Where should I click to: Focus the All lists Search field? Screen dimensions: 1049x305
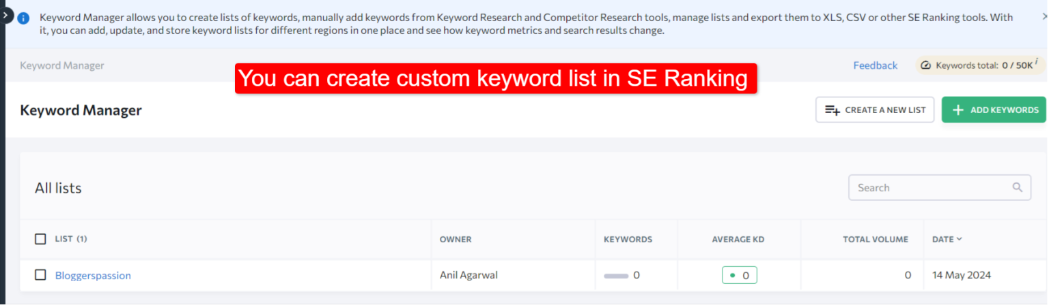(940, 188)
